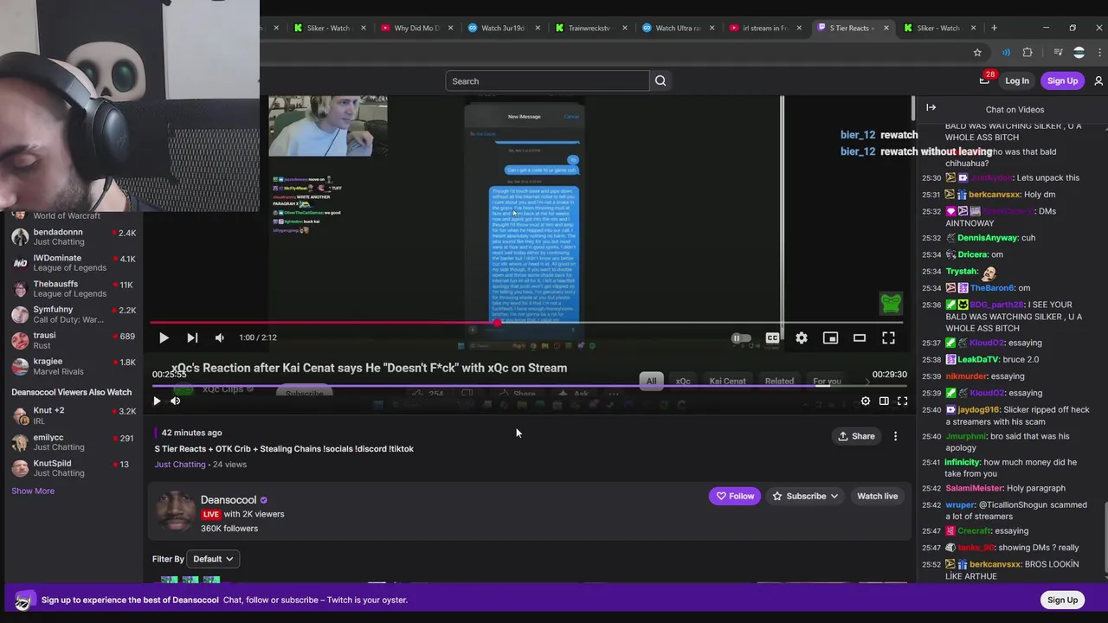Mute the Twitch VOD volume icon
This screenshot has height=623, width=1108.
pos(176,401)
